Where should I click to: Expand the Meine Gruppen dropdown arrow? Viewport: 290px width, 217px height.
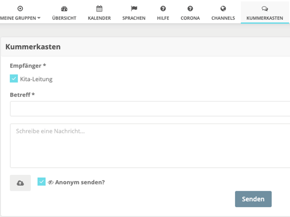[39, 18]
